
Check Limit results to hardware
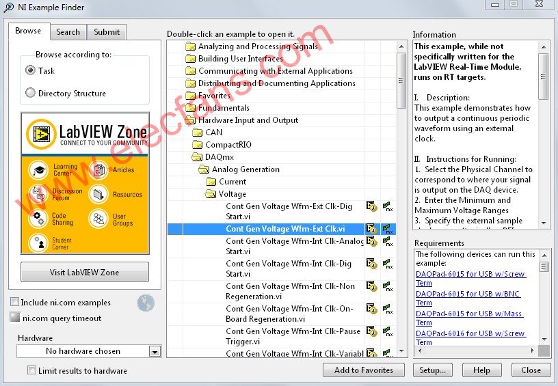tap(31, 370)
